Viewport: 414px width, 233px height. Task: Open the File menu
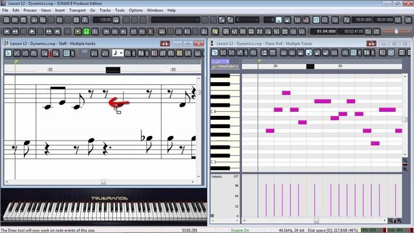pyautogui.click(x=5, y=10)
